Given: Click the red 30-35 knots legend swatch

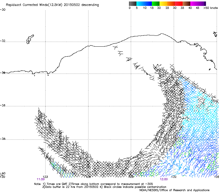Looking at the screenshot, I should pyautogui.click(x=179, y=4).
